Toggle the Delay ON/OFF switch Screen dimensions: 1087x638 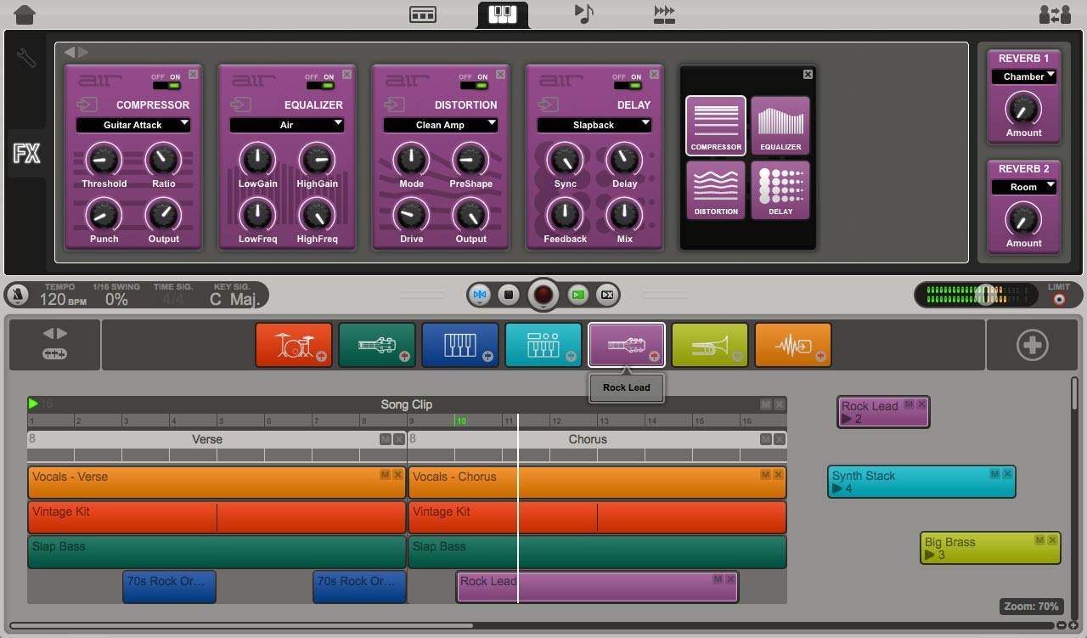click(628, 86)
